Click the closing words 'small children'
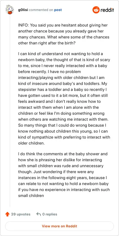 coord(31,195)
